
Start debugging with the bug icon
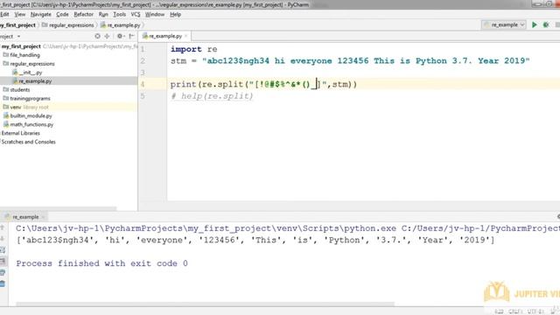546,24
